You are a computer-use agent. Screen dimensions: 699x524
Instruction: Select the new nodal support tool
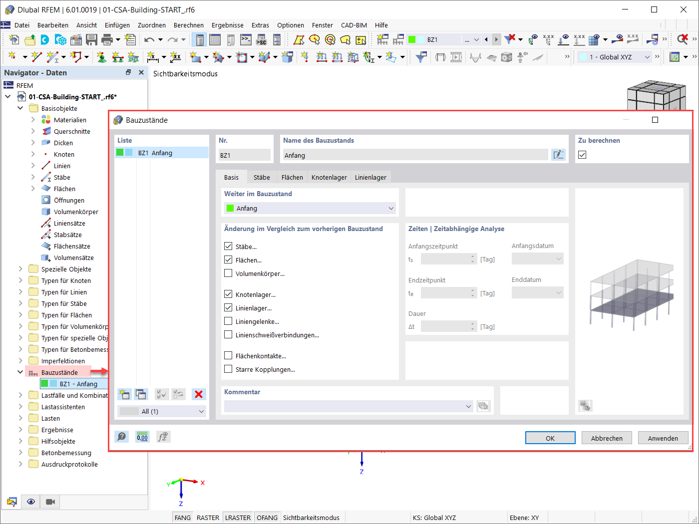click(x=101, y=57)
